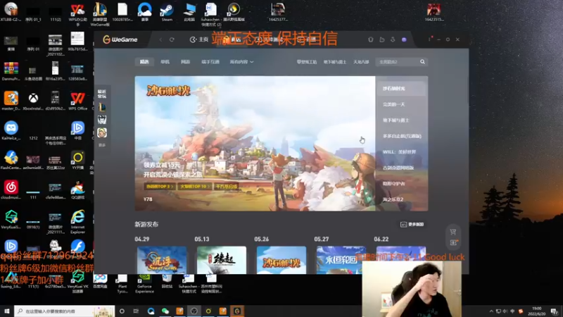Viewport: 563px width, 317px height.
Task: Go back using WeGame back arrow
Action: (160, 39)
